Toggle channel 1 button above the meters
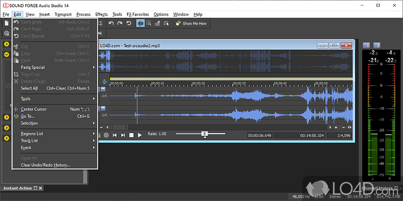The height and width of the screenshot is (201, 403). click(x=366, y=45)
